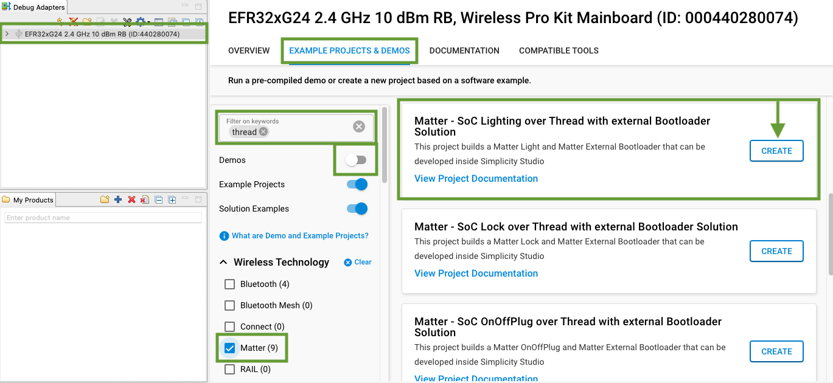Collapse all in My Products panel
Screen dimensions: 833x383
(x=158, y=199)
